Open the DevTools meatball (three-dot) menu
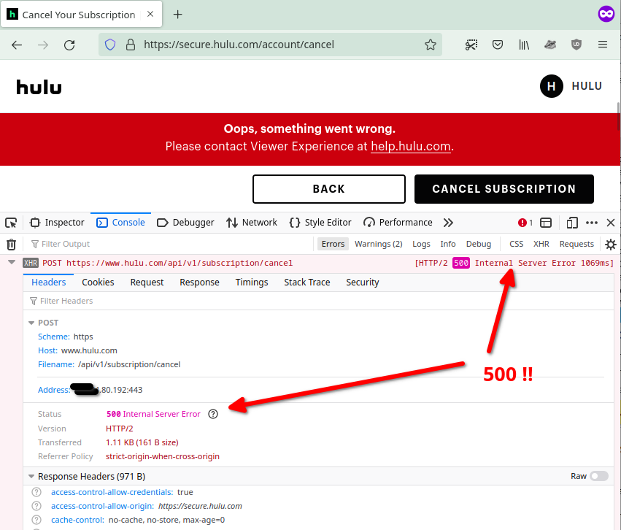Screen dimensions: 621x530 (591, 222)
